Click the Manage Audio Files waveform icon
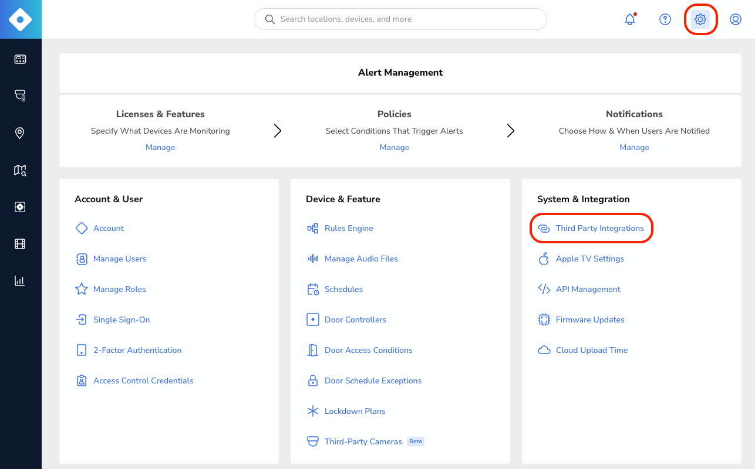755x469 pixels. tap(313, 259)
